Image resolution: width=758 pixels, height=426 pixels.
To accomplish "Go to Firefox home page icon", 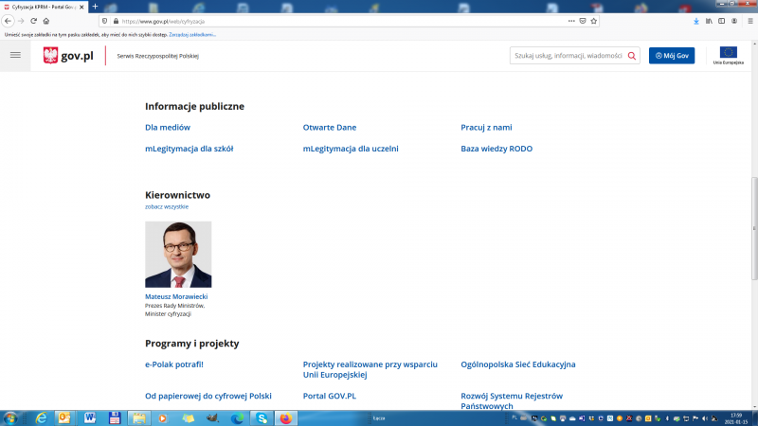I will coord(46,20).
